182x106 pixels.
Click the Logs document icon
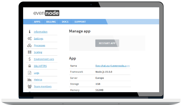coord(30,73)
